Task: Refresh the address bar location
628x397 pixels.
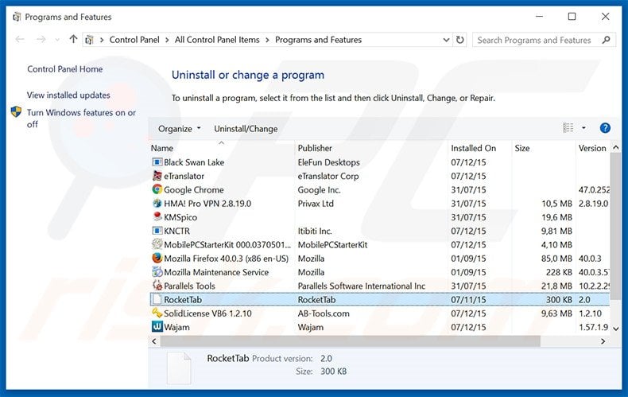Action: pyautogui.click(x=459, y=40)
